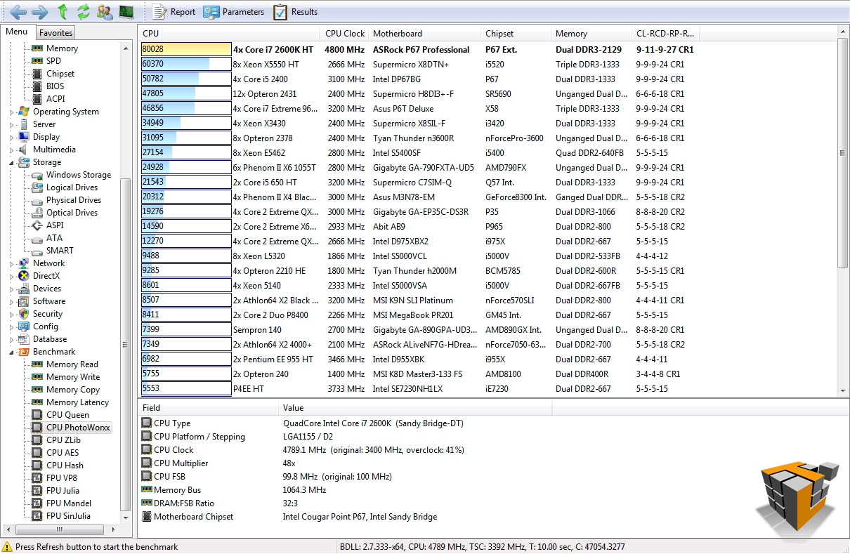Select the Chipset icon in tree
850x554 pixels.
pos(37,74)
